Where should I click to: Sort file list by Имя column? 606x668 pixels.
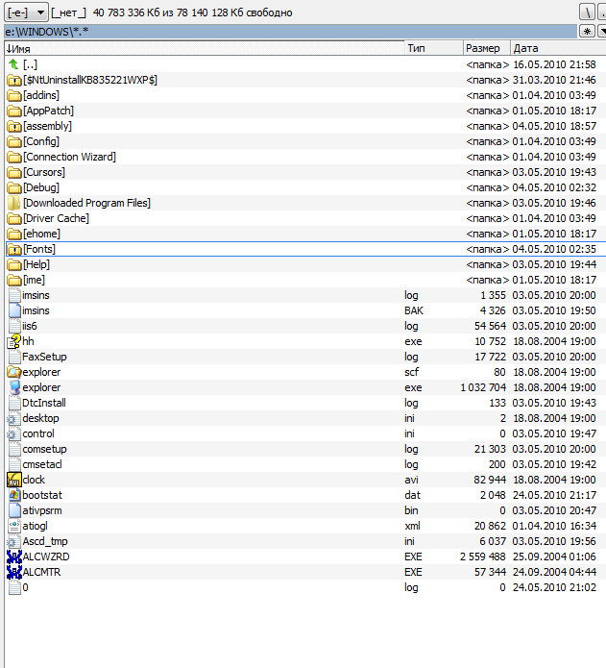(205, 48)
